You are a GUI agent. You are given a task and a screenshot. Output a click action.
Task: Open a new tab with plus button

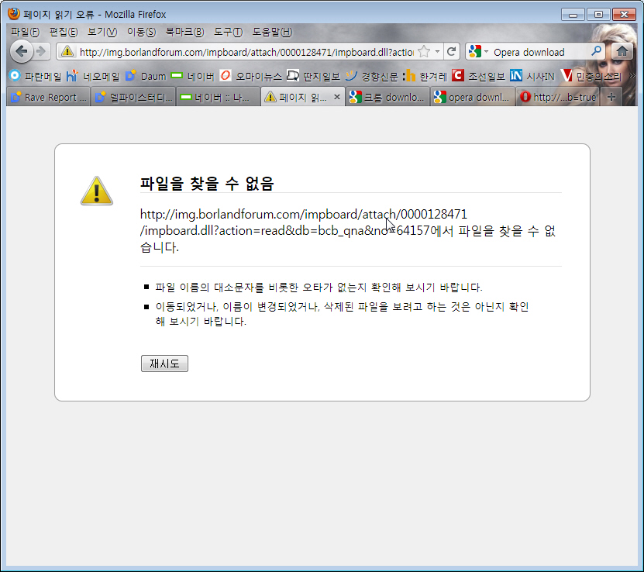(x=611, y=97)
